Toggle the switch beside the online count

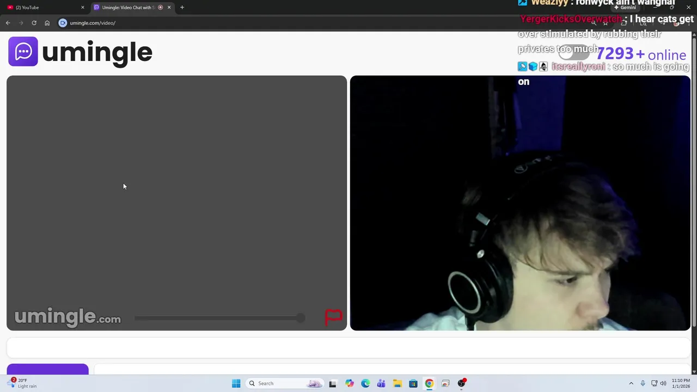point(574,53)
